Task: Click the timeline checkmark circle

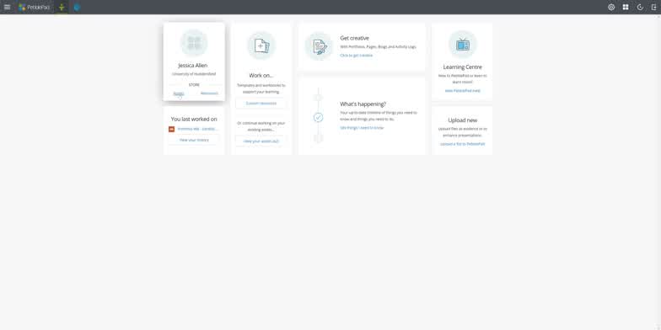Action: click(319, 118)
